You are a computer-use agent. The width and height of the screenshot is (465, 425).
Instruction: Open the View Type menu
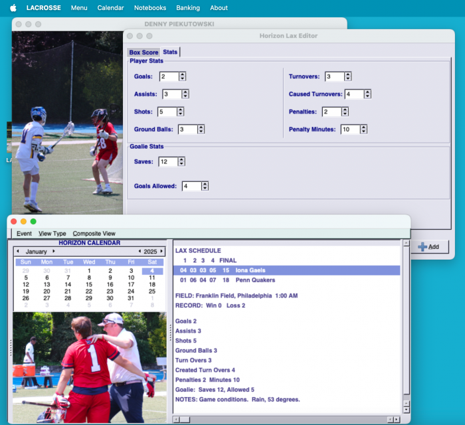pyautogui.click(x=52, y=234)
